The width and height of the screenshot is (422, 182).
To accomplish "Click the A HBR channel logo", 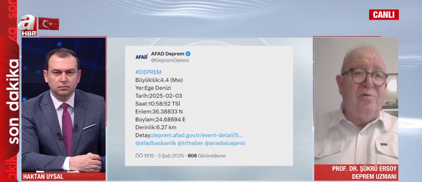I will click(28, 25).
